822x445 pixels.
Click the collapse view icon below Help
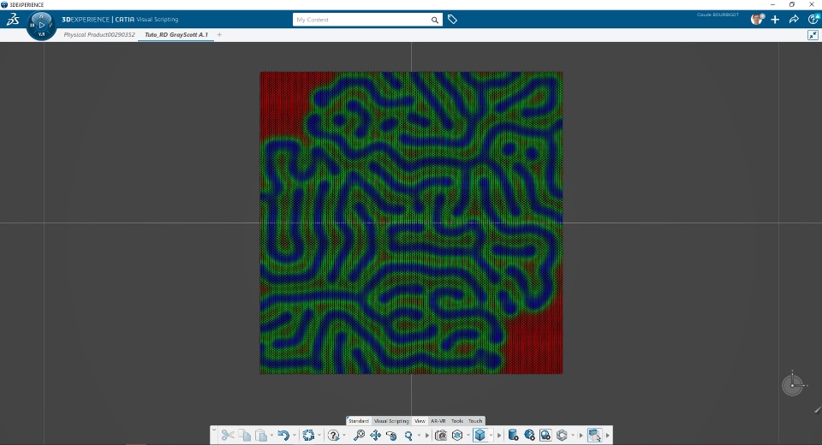coord(813,35)
